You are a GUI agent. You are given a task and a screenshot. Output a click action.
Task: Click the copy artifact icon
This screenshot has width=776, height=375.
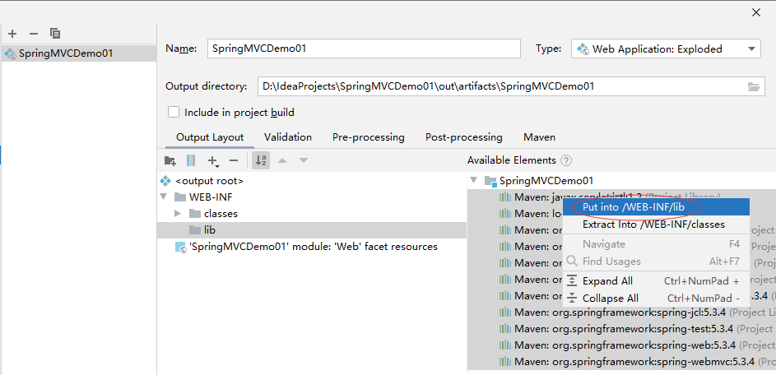[55, 34]
